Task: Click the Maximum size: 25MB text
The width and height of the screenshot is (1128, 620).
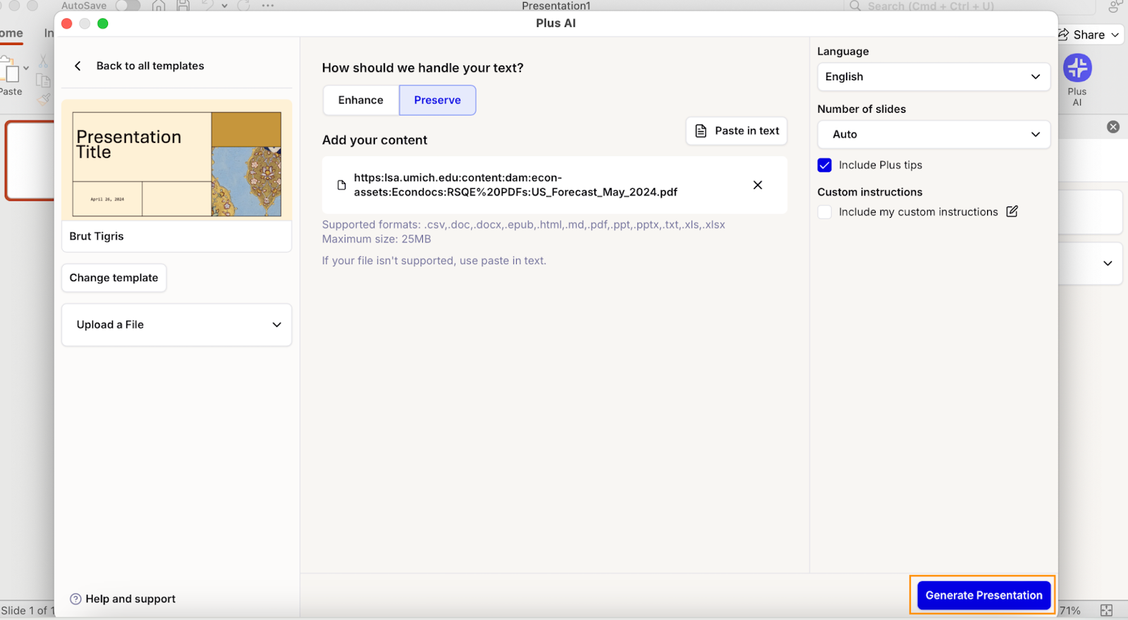Action: [376, 239]
